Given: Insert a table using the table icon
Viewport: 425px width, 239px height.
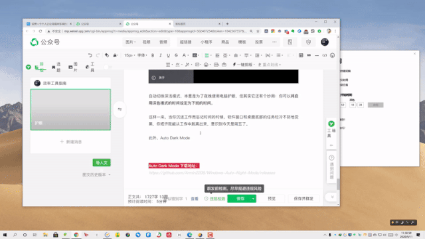Looking at the screenshot, I should 301,55.
